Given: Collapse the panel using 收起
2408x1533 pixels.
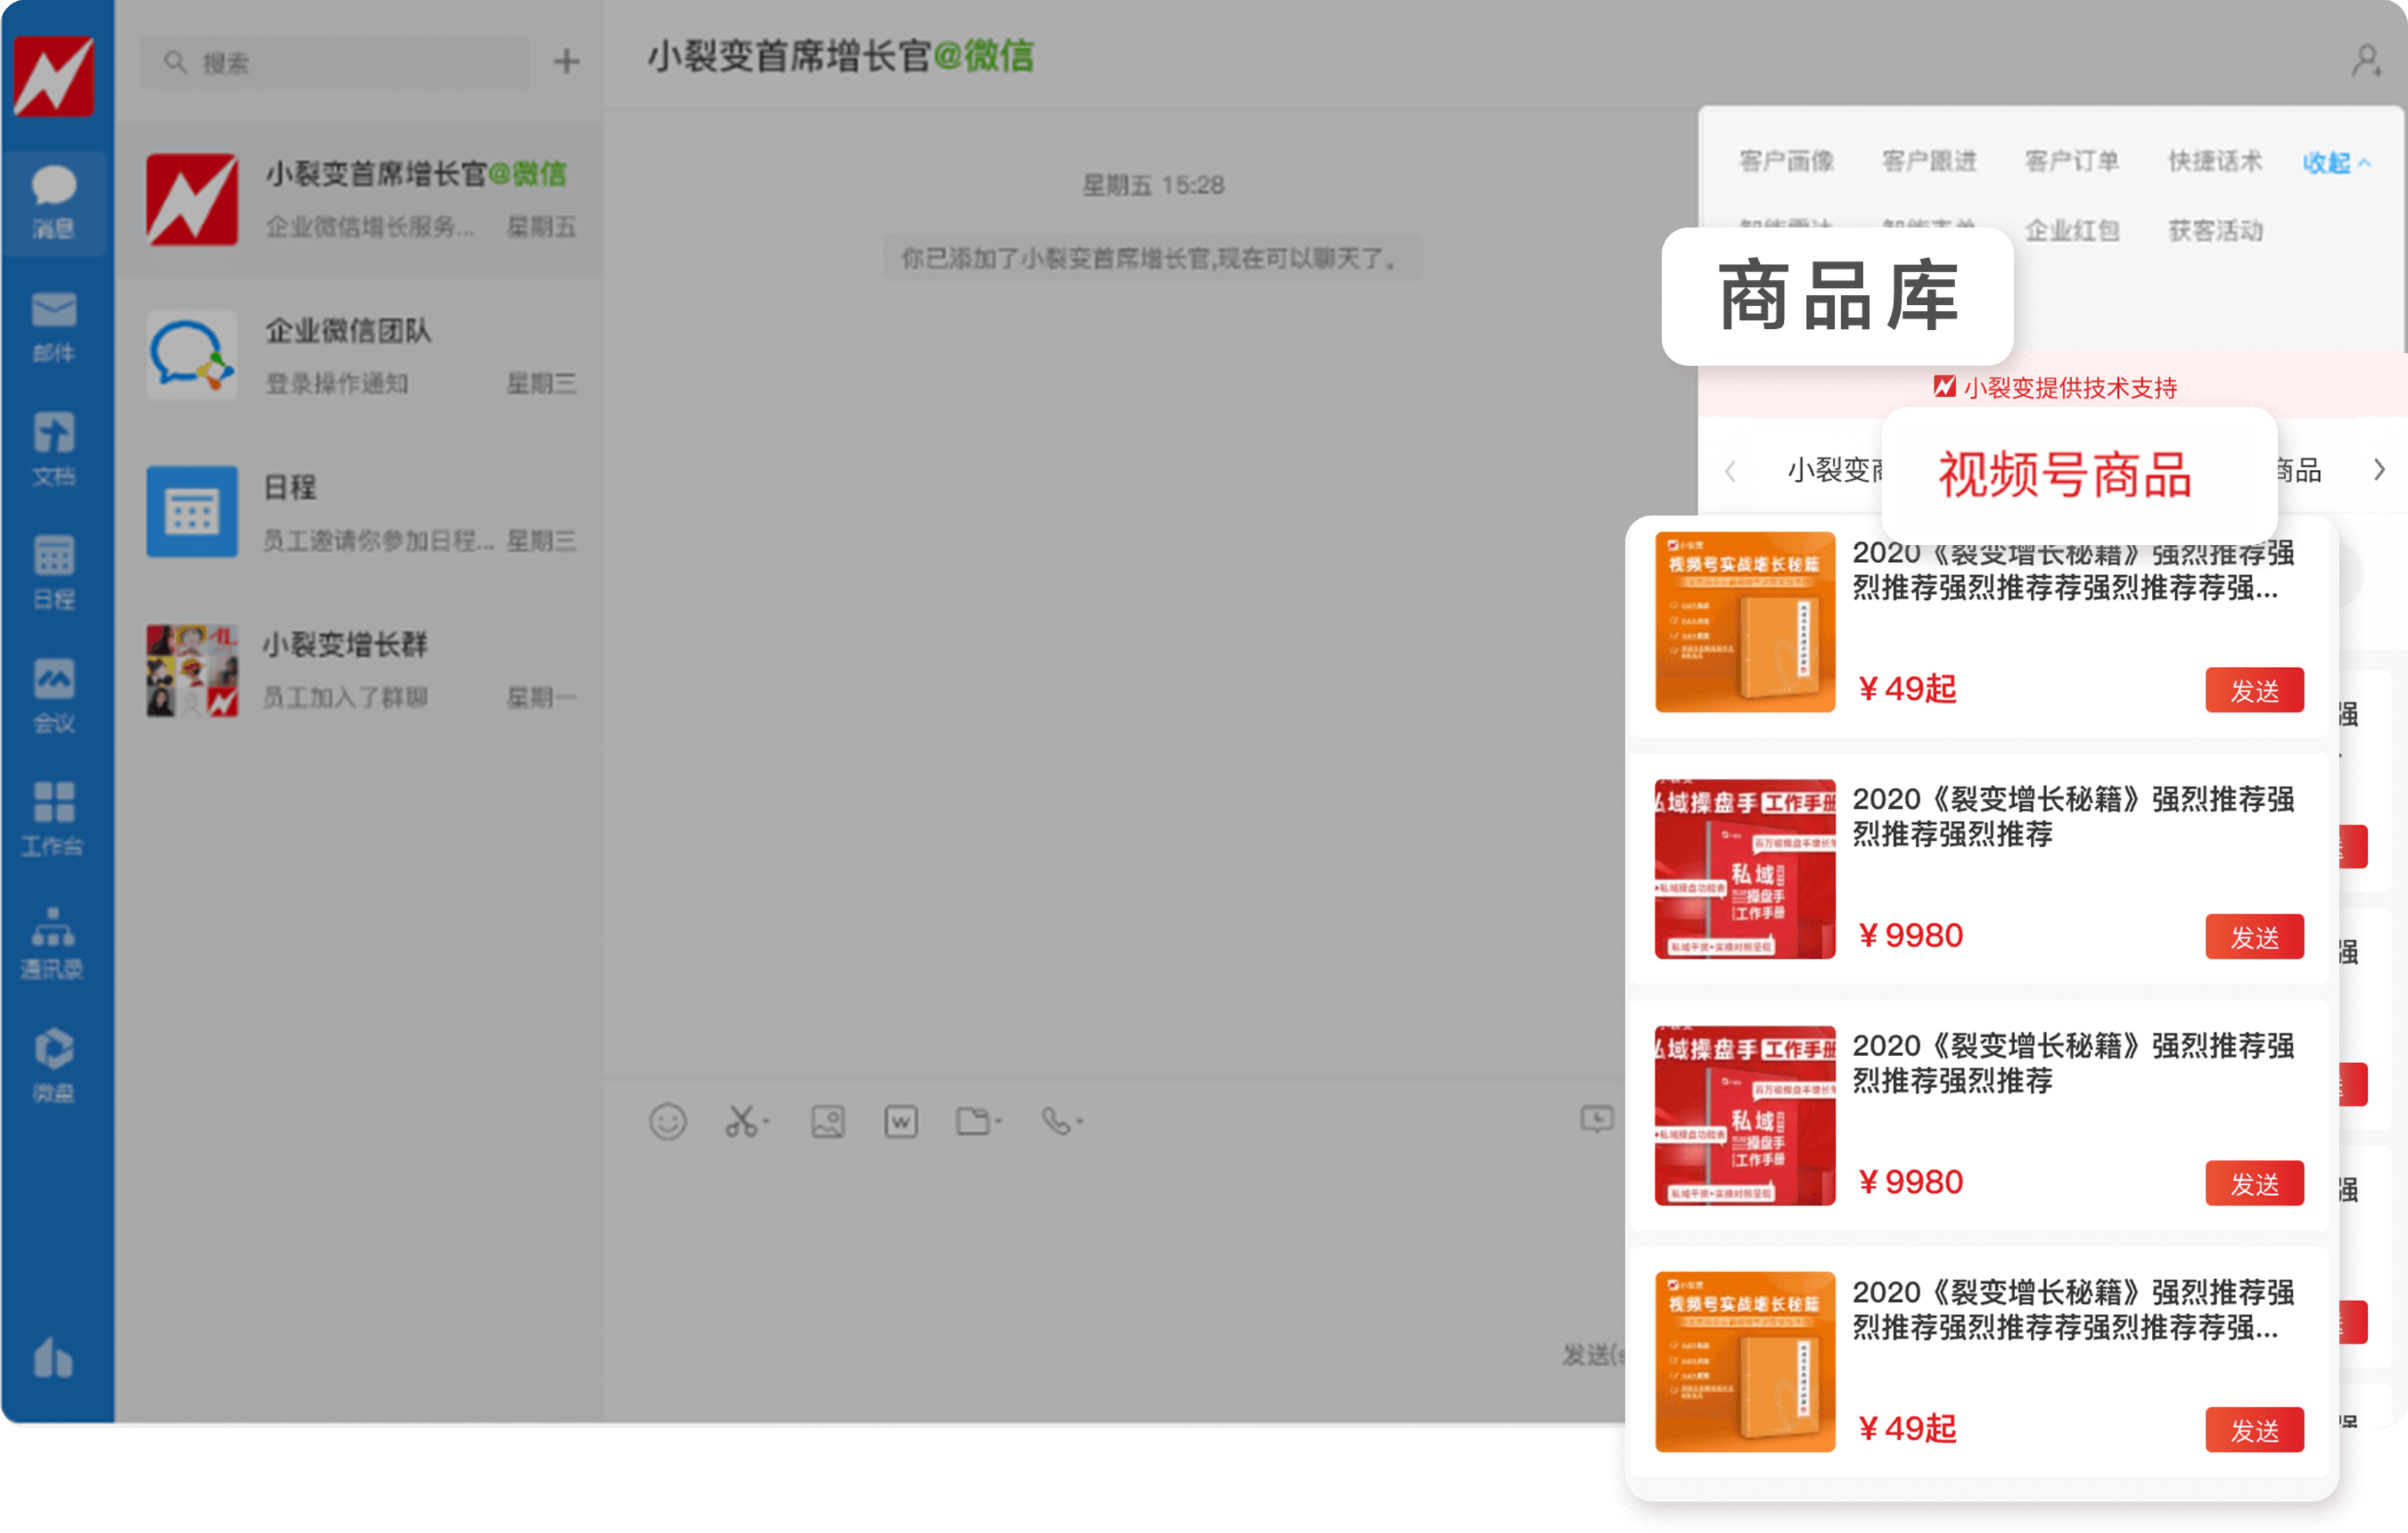Looking at the screenshot, I should coord(2337,162).
